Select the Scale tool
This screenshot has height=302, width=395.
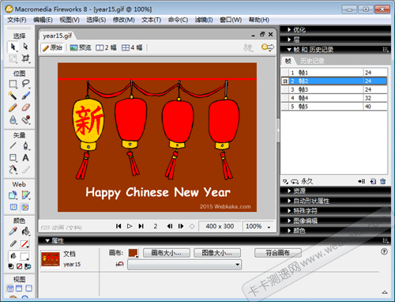click(13, 59)
